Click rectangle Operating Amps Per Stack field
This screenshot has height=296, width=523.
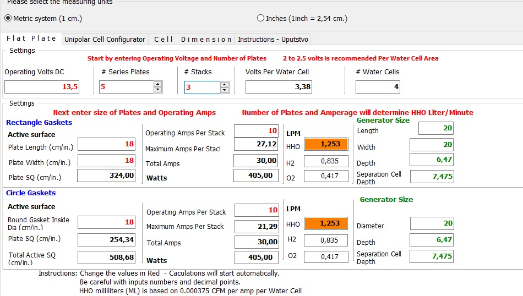click(x=257, y=131)
